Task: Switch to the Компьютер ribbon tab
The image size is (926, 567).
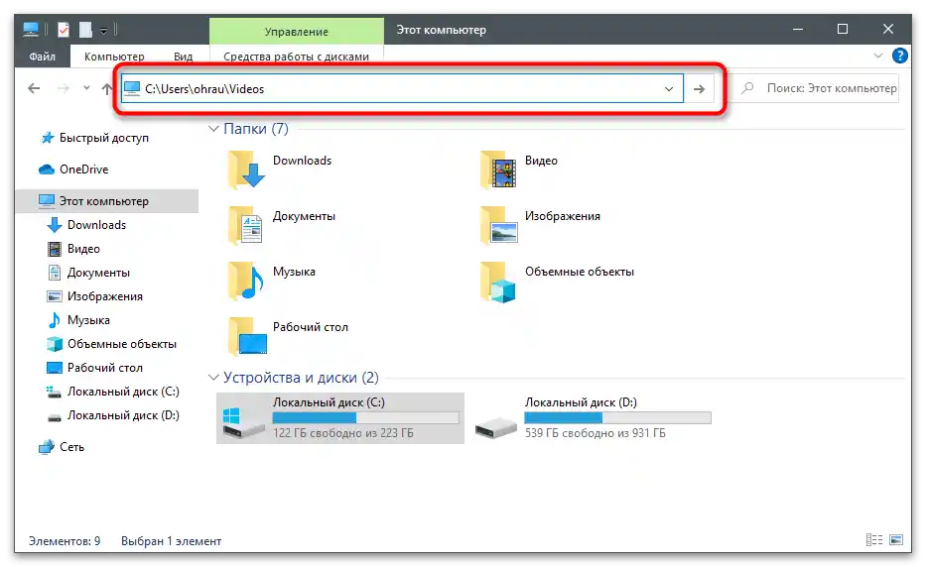Action: pos(114,57)
